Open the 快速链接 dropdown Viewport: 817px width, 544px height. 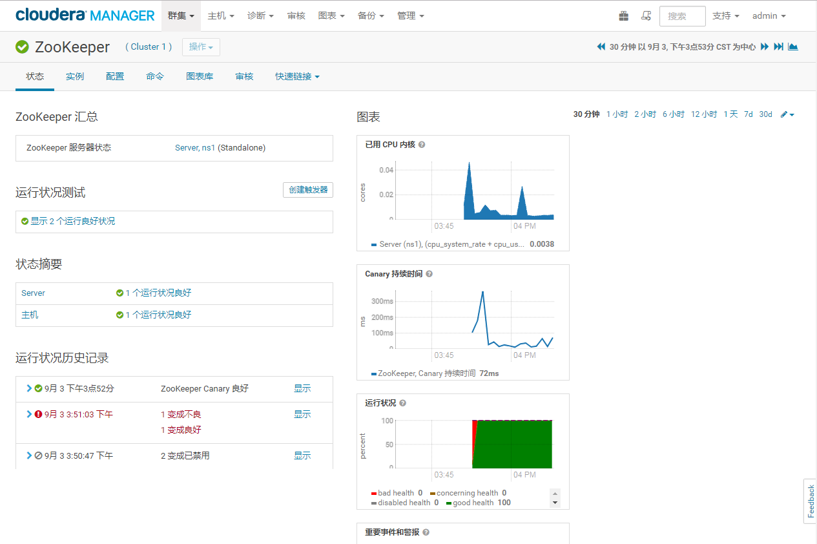pyautogui.click(x=297, y=76)
